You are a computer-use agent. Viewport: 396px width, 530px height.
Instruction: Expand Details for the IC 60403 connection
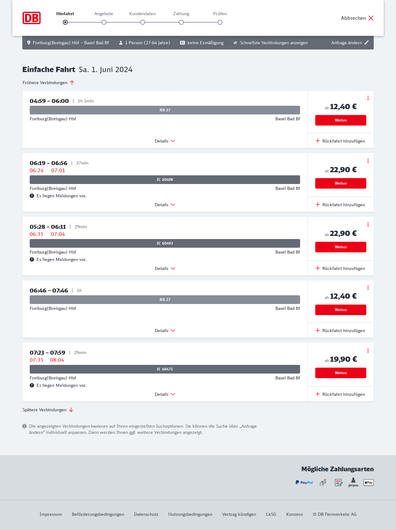click(x=165, y=268)
